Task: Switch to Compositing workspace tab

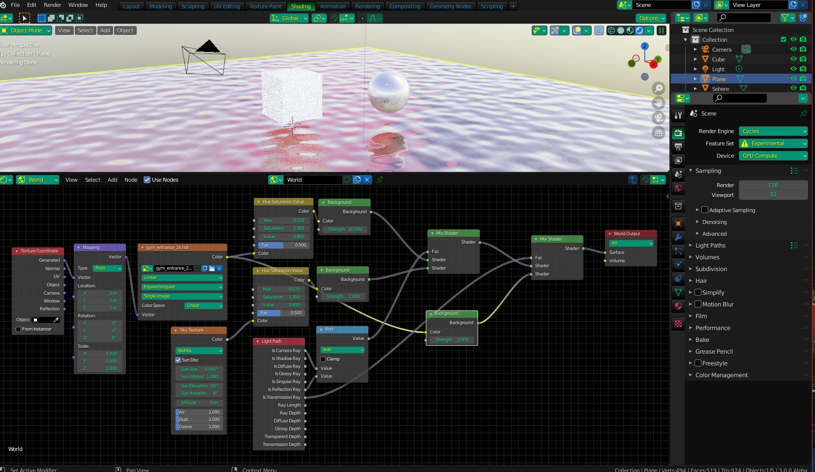Action: [x=405, y=6]
